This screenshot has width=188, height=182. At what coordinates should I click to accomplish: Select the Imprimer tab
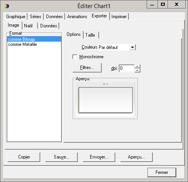[119, 17]
